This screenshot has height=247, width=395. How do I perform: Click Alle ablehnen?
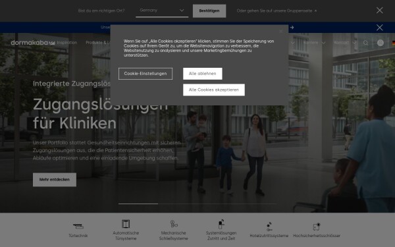tap(203, 74)
